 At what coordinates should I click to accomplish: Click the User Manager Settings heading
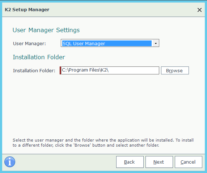pos(46,30)
